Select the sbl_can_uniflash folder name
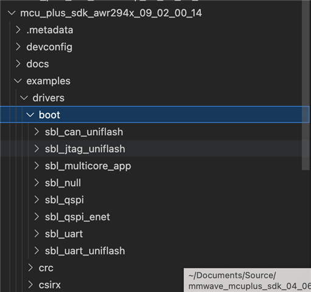The height and width of the screenshot is (292, 311). point(84,132)
